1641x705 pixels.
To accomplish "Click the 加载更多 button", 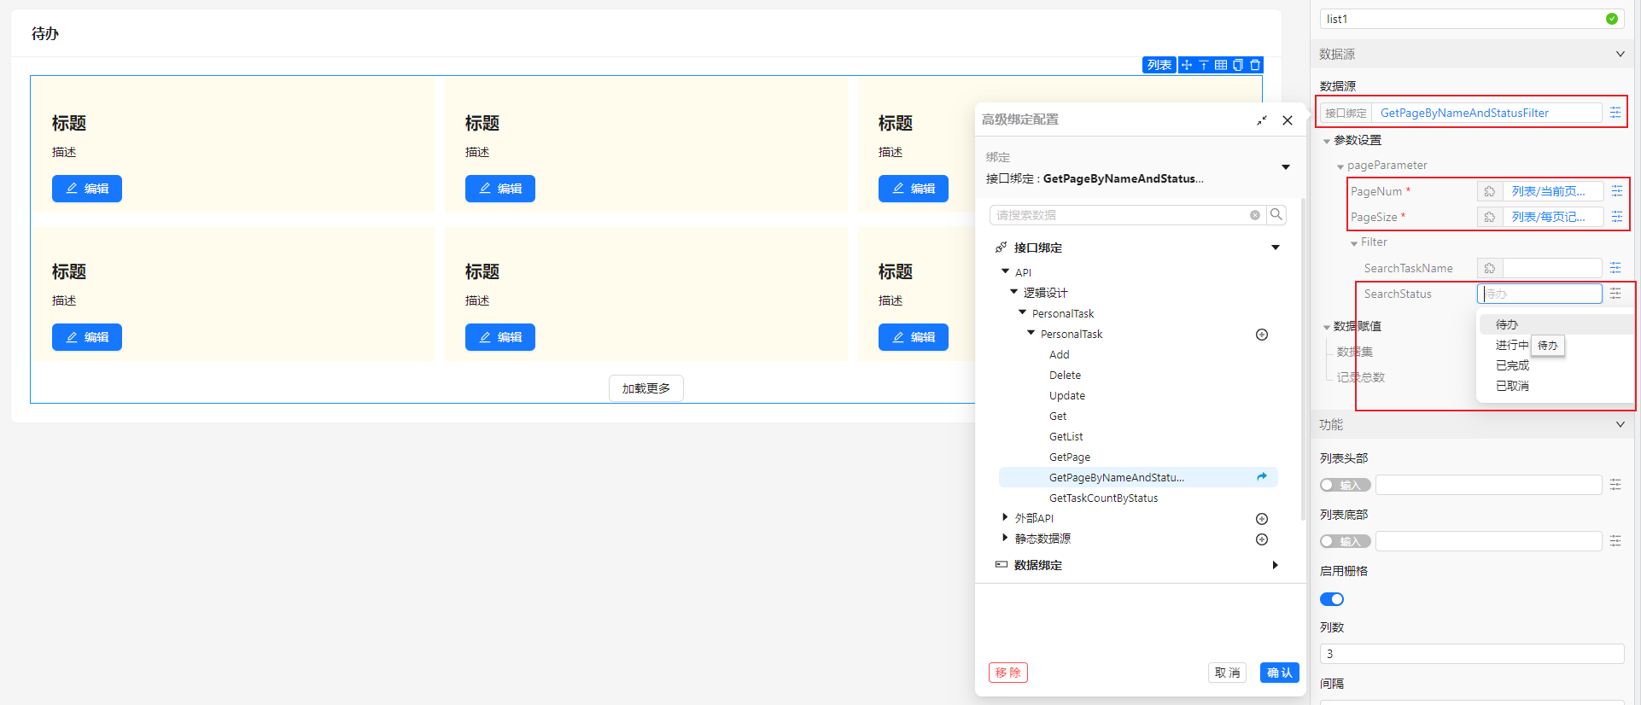I will (x=645, y=388).
